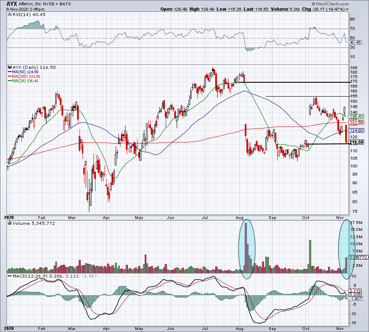Click the 17.5M level on the volume axis
This screenshot has height=332, width=369.
357,223
